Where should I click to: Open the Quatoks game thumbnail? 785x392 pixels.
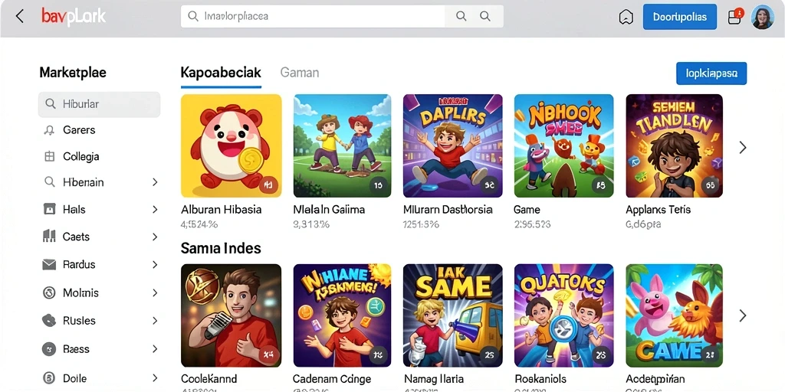pos(563,315)
